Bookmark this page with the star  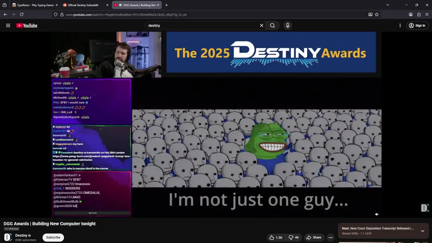[x=377, y=15]
